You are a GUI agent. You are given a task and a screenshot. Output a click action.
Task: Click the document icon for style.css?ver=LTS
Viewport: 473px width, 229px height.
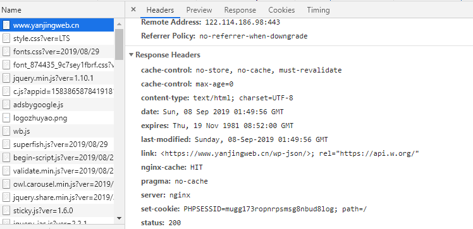pyautogui.click(x=6, y=38)
